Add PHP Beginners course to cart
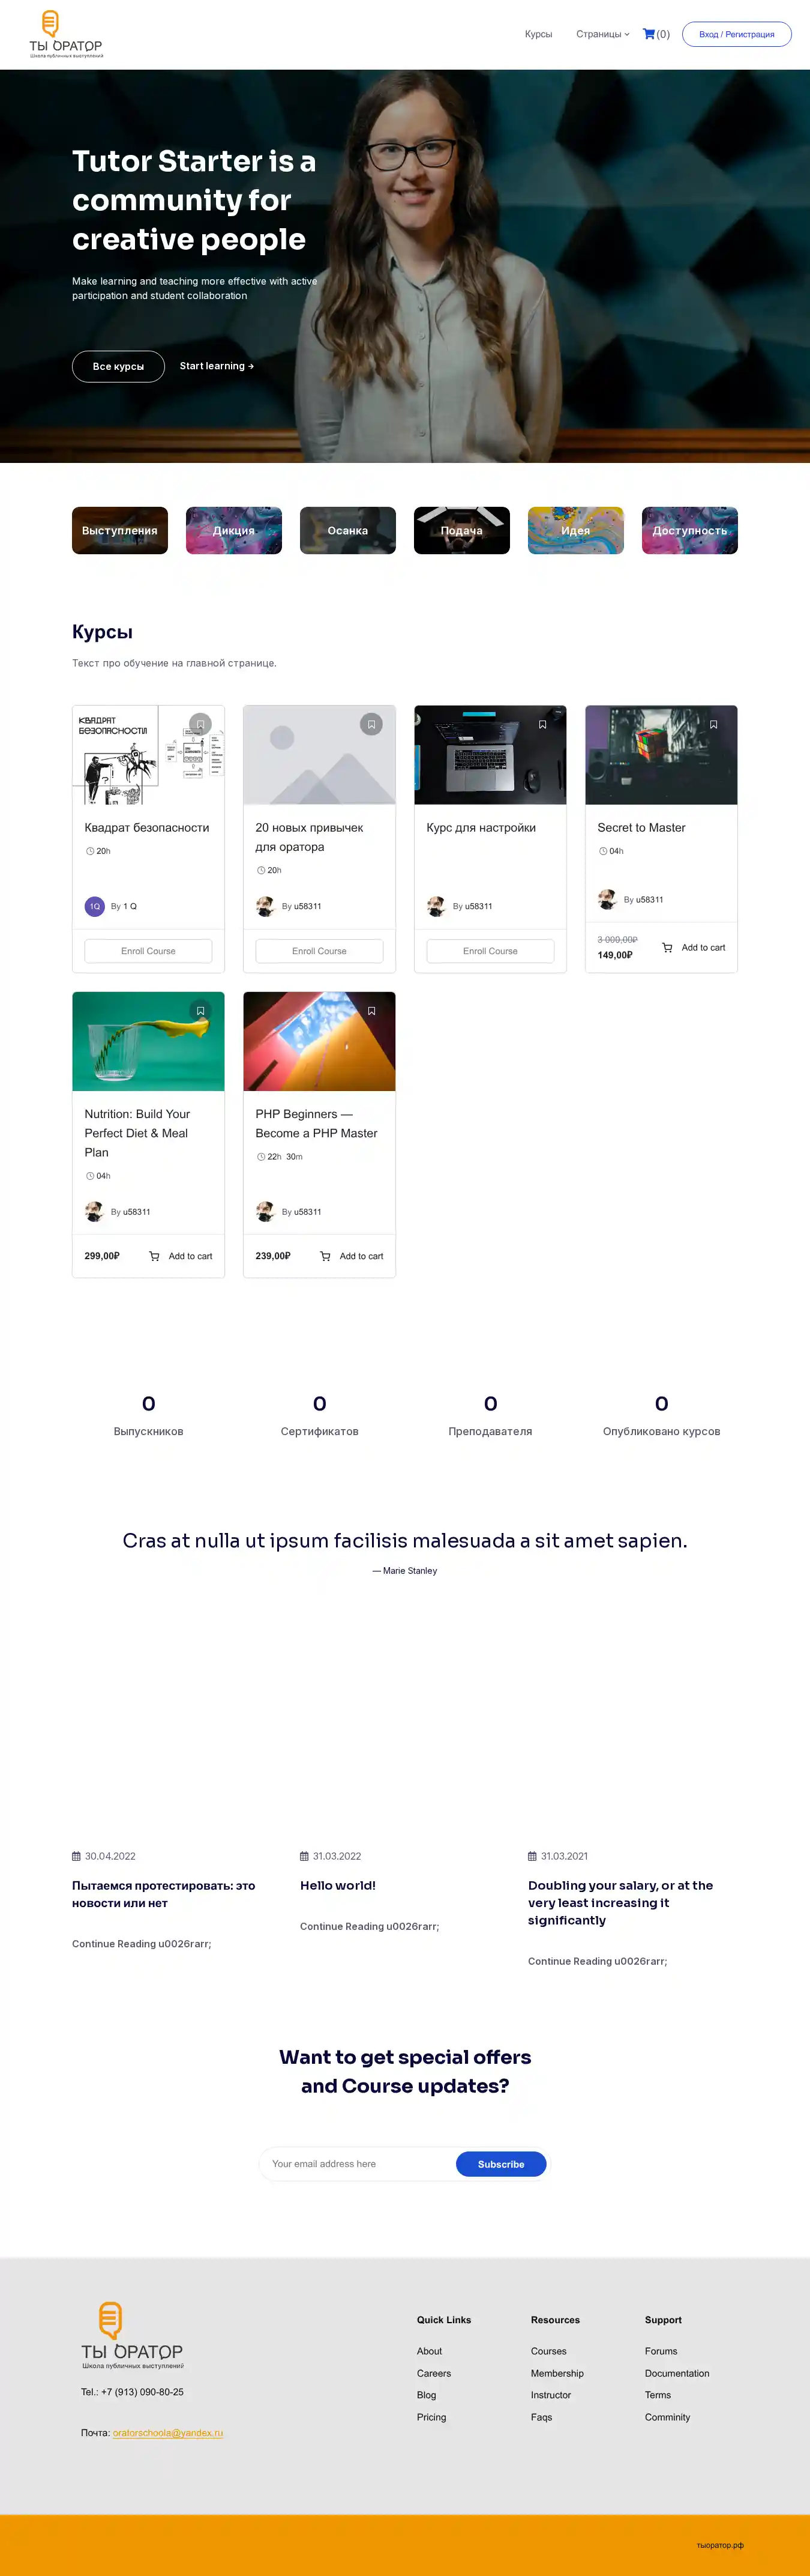Screen dimensions: 810x2576 [352, 1256]
